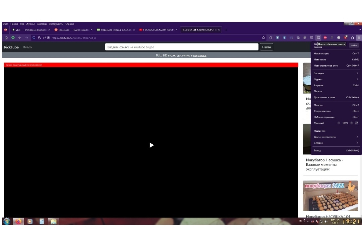Choose Новое приватное окно

point(336,66)
